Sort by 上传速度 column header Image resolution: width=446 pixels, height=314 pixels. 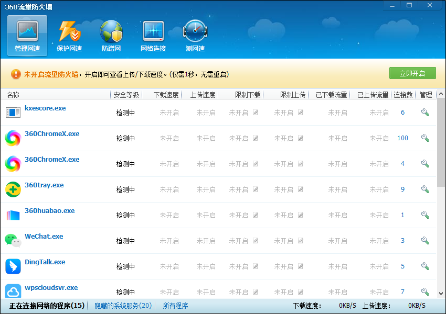203,95
